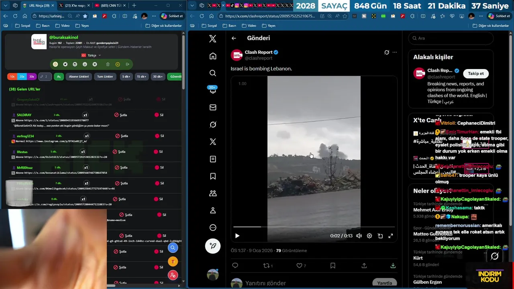514x289 pixels.
Task: Filter links by 30 dk+
Action: (157, 77)
